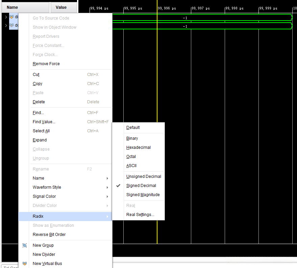Click the Name column header
The image size is (297, 268).
[x=26, y=7]
